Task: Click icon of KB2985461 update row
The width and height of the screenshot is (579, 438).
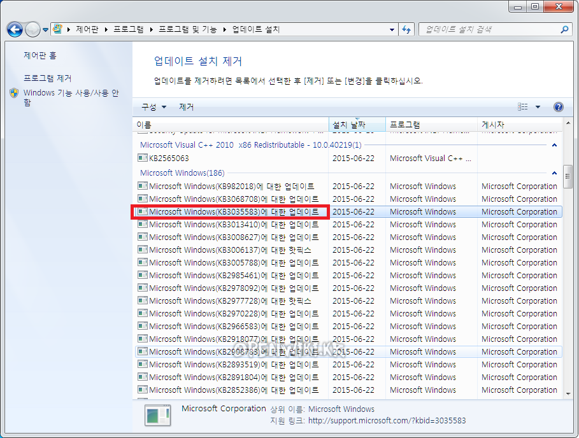Action: coord(143,275)
